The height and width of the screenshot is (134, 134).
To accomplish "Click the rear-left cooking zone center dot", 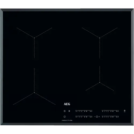I will coord(34,38).
